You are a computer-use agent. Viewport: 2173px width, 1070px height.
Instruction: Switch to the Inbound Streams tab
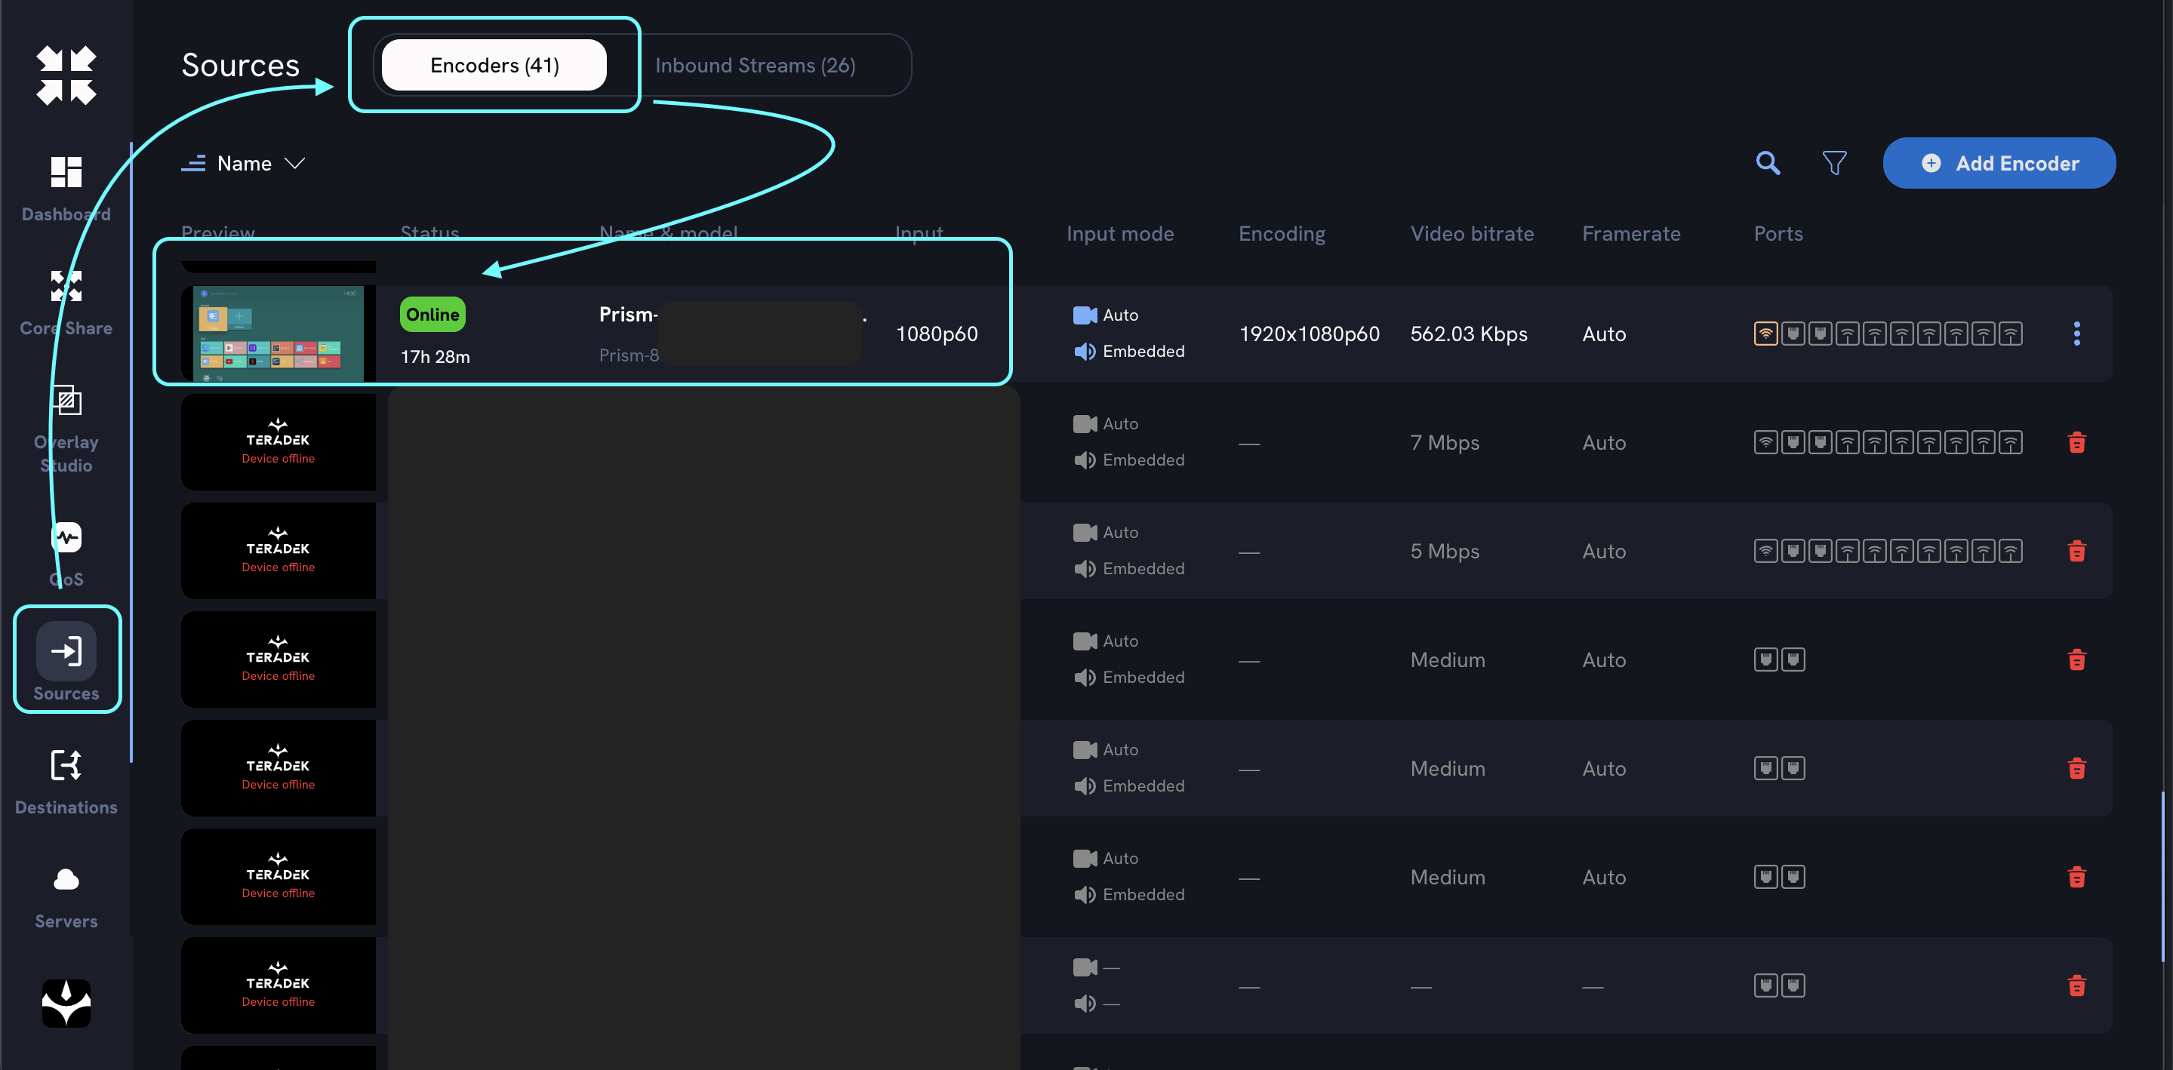point(755,65)
